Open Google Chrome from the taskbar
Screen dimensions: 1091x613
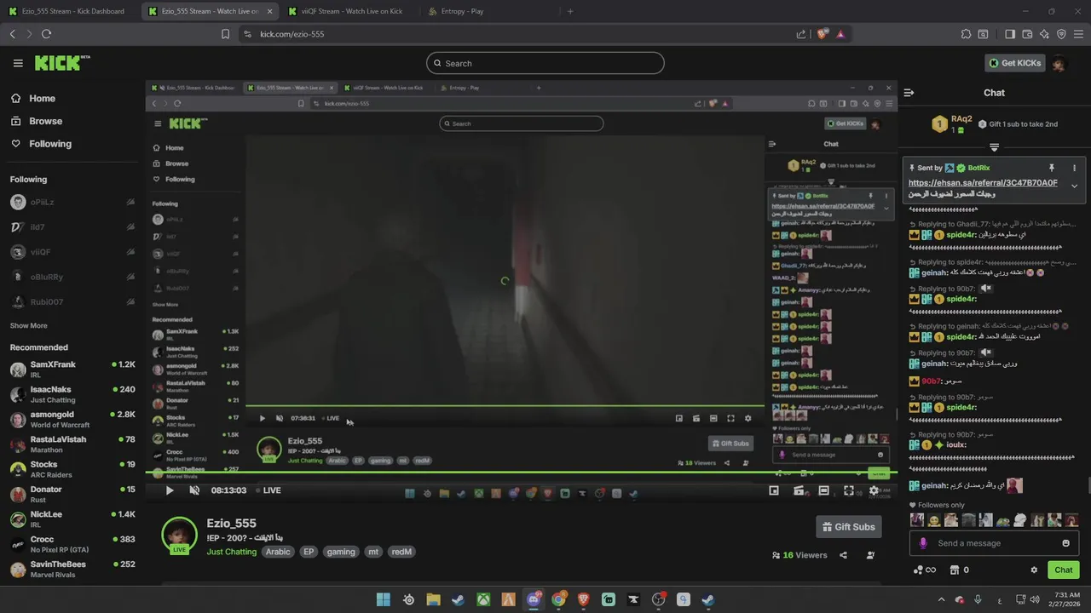point(558,599)
